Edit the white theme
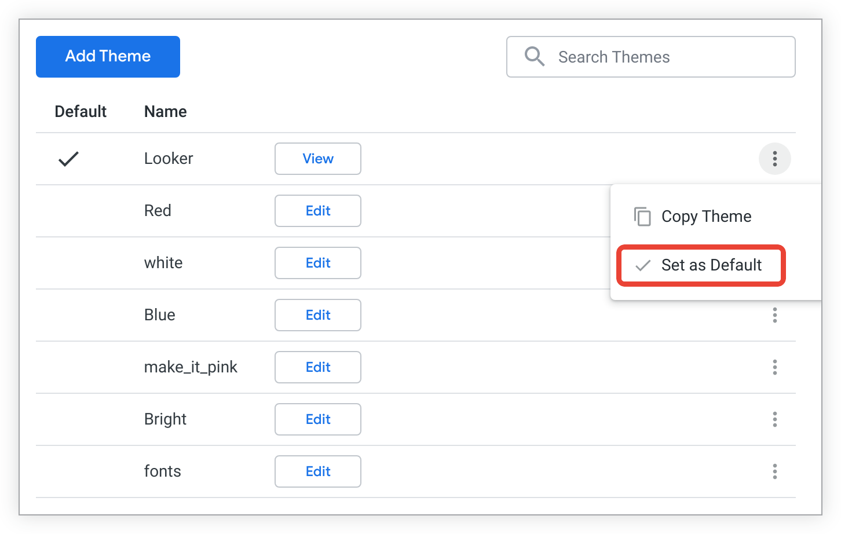 pos(317,263)
